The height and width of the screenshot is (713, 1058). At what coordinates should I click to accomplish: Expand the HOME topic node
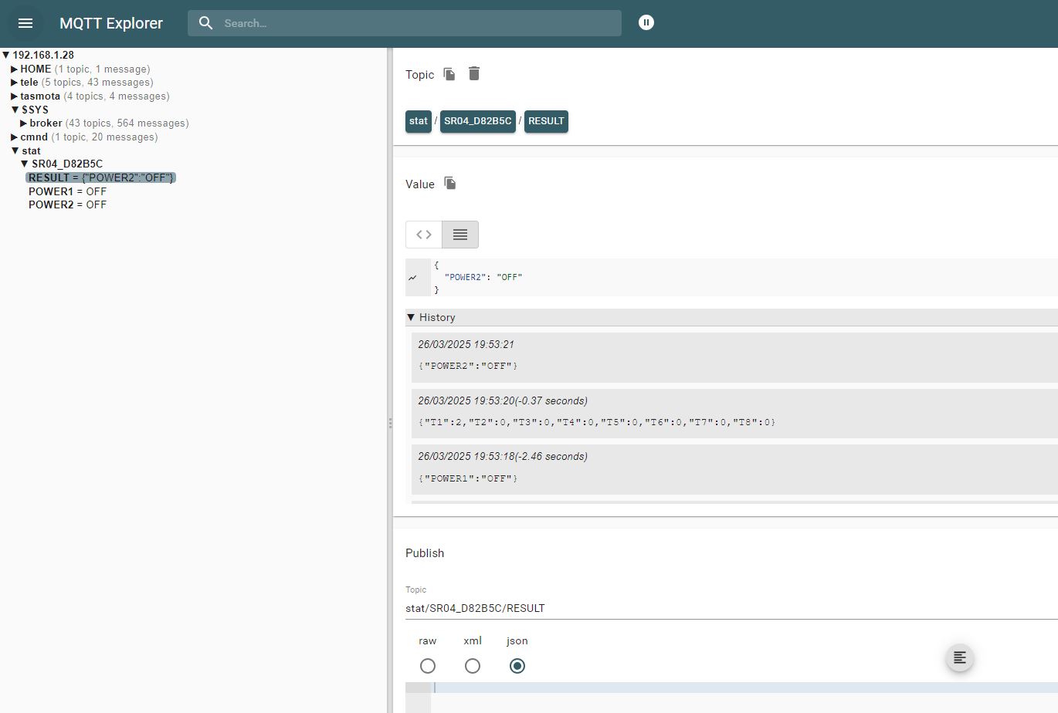point(15,69)
